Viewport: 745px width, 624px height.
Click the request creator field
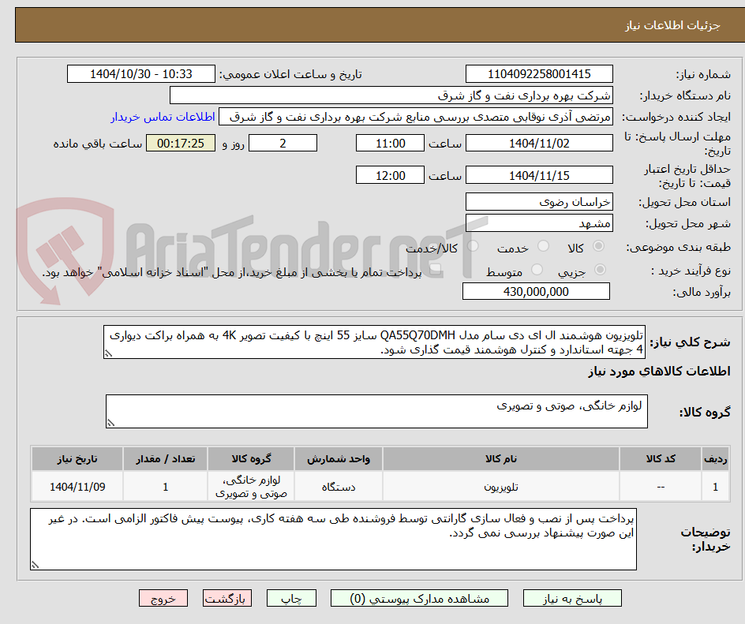pos(416,117)
